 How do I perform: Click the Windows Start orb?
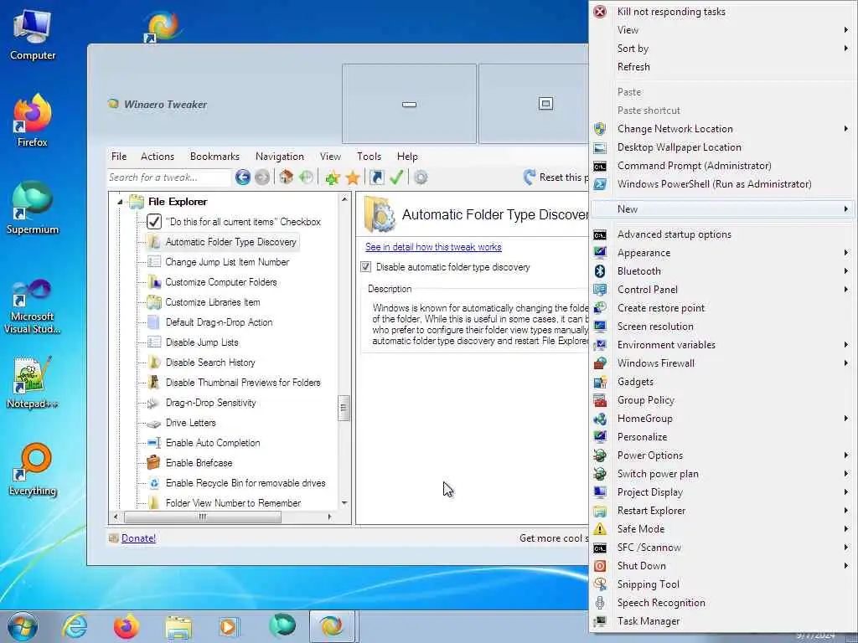click(23, 626)
